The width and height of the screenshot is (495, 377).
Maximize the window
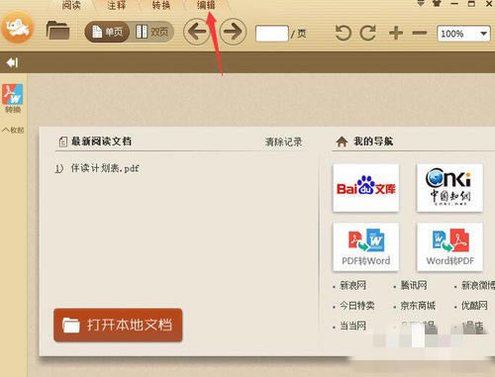[471, 4]
